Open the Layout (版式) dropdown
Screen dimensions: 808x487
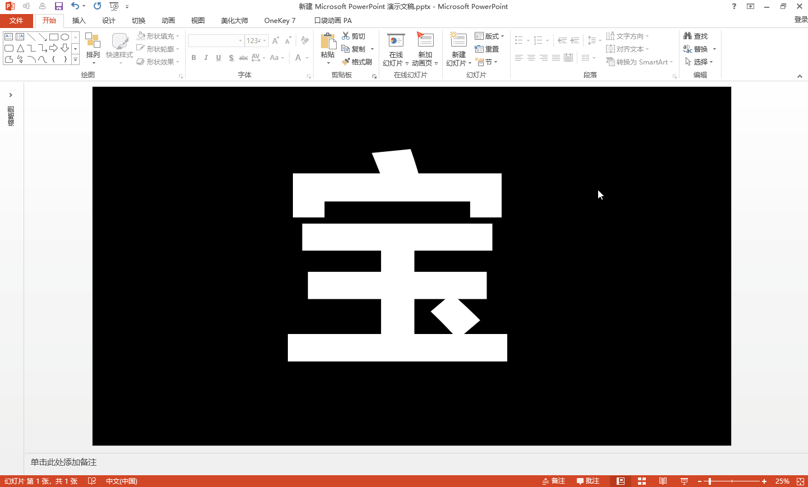(489, 36)
